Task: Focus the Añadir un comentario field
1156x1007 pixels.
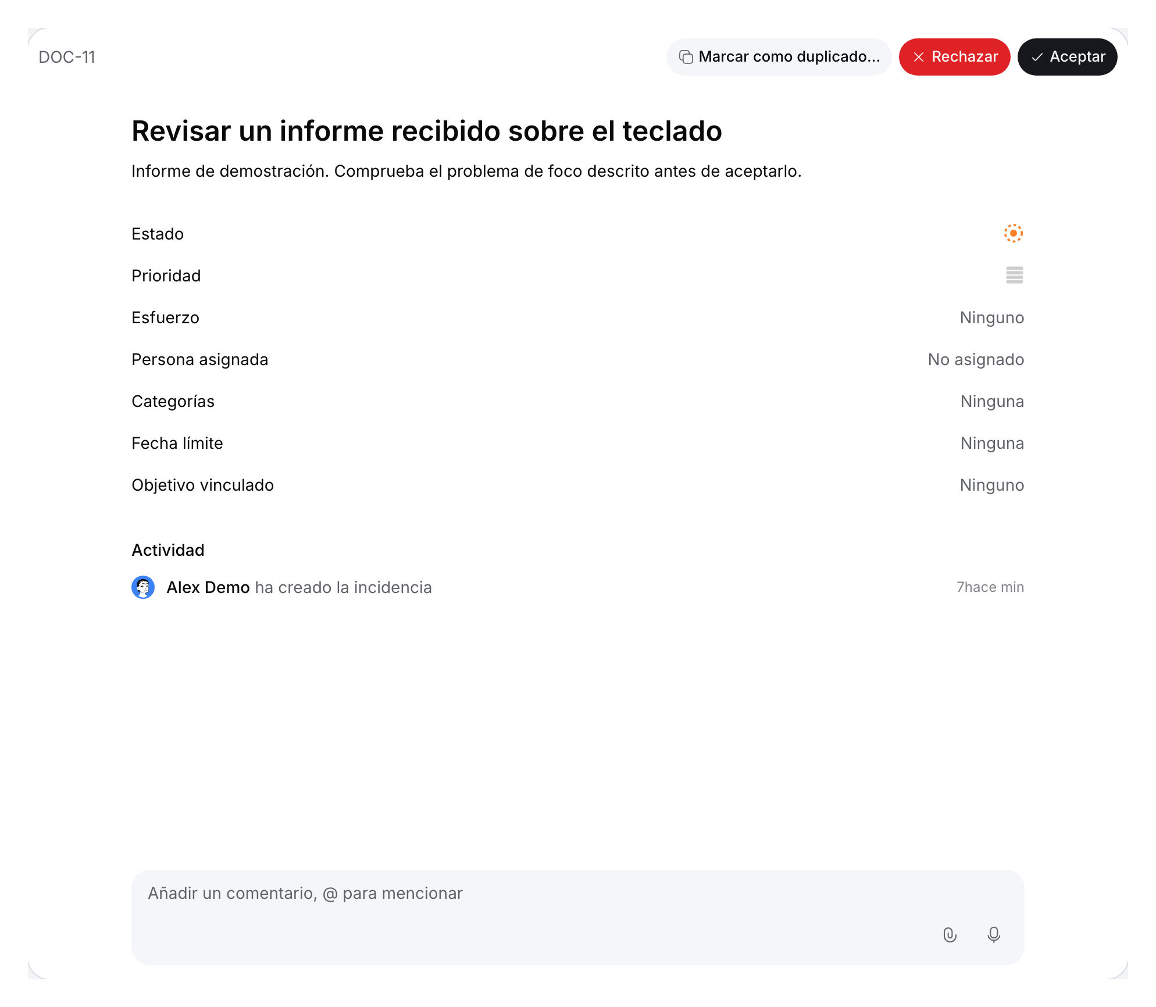Action: point(577,917)
